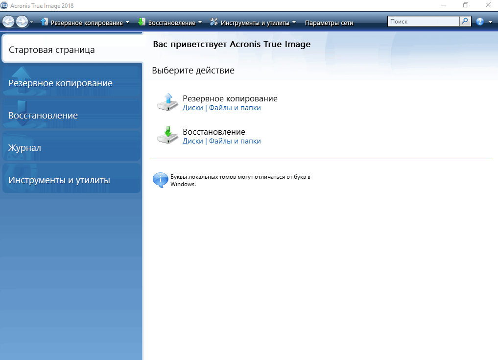Image resolution: width=498 pixels, height=360 pixels.
Task: Expand the help dropdown arrow
Action: click(490, 22)
